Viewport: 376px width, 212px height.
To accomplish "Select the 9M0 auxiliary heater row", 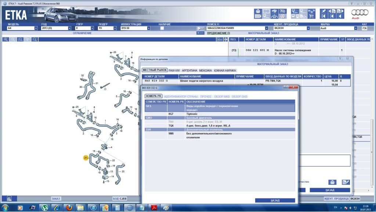I will click(220, 136).
